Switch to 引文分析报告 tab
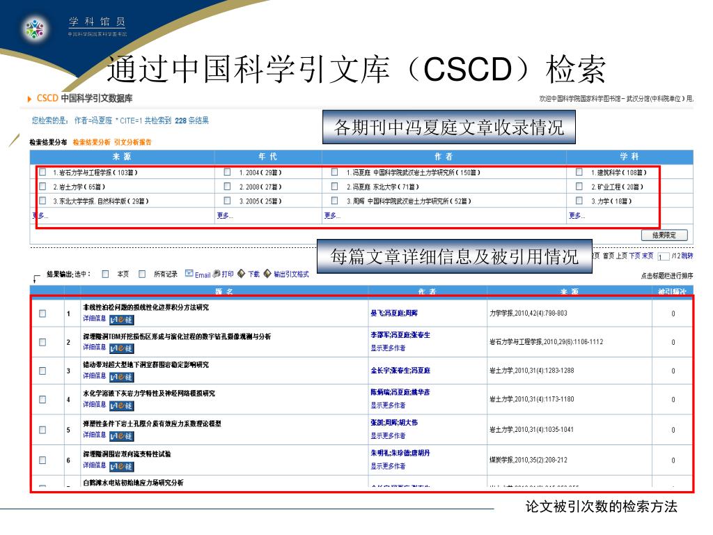Screen dimensions: 713x535 coord(133,142)
